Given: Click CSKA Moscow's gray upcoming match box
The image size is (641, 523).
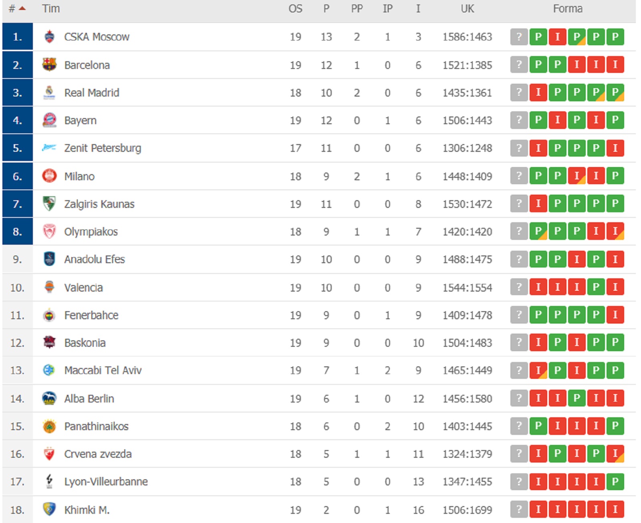Looking at the screenshot, I should tap(519, 37).
